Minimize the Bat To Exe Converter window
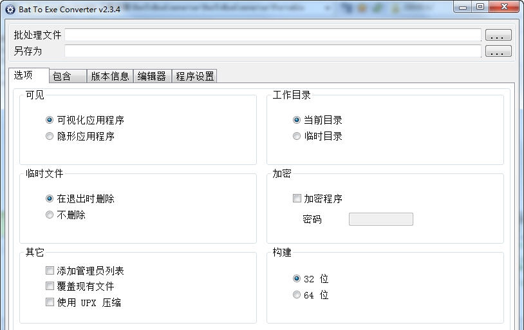Image resolution: width=524 pixels, height=330 pixels. click(x=463, y=6)
